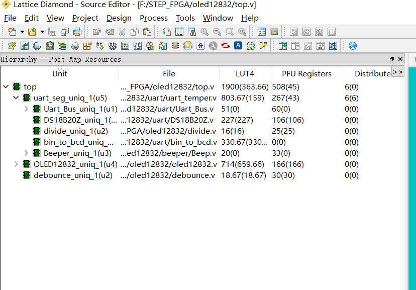Launch Synplify Pro red S icon
This screenshot has height=290, width=416.
226,46
